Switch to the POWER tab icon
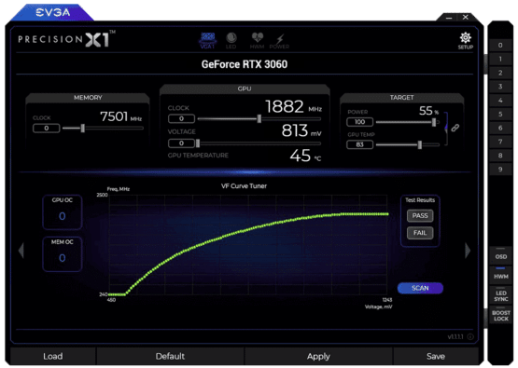 (x=279, y=41)
